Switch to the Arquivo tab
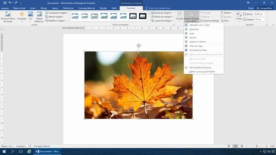Image resolution: width=276 pixels, height=155 pixels. [x=5, y=8]
